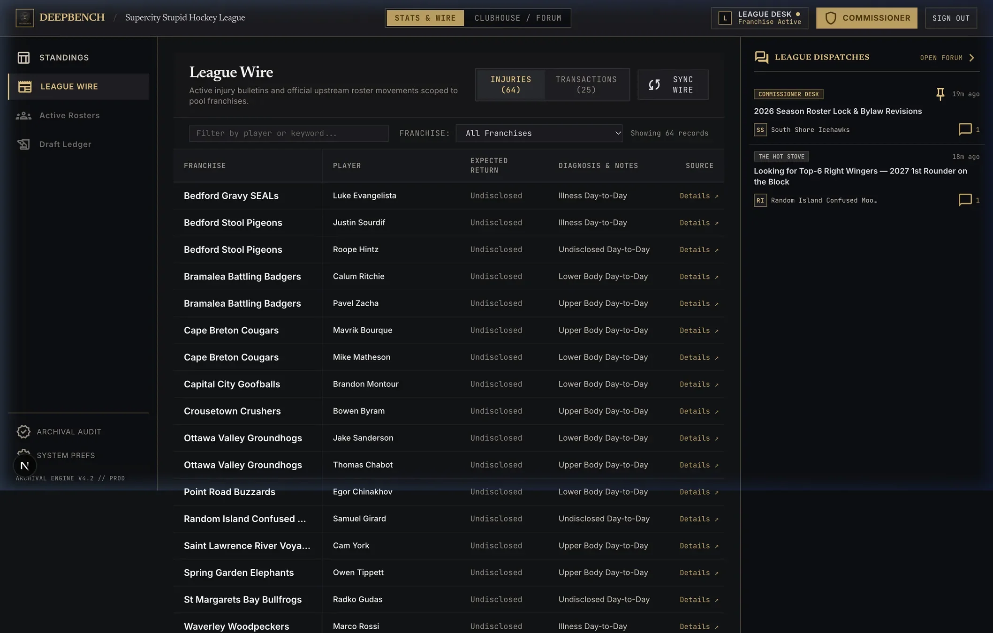Select Bedford Gravy SEALs franchise cell
Viewport: 993px width, 633px height.
231,196
